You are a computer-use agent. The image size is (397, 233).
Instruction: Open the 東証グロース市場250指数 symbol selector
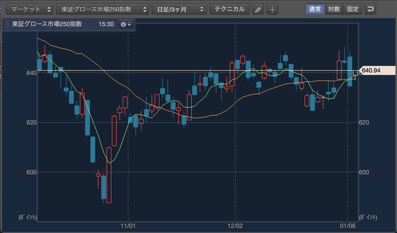pyautogui.click(x=103, y=9)
